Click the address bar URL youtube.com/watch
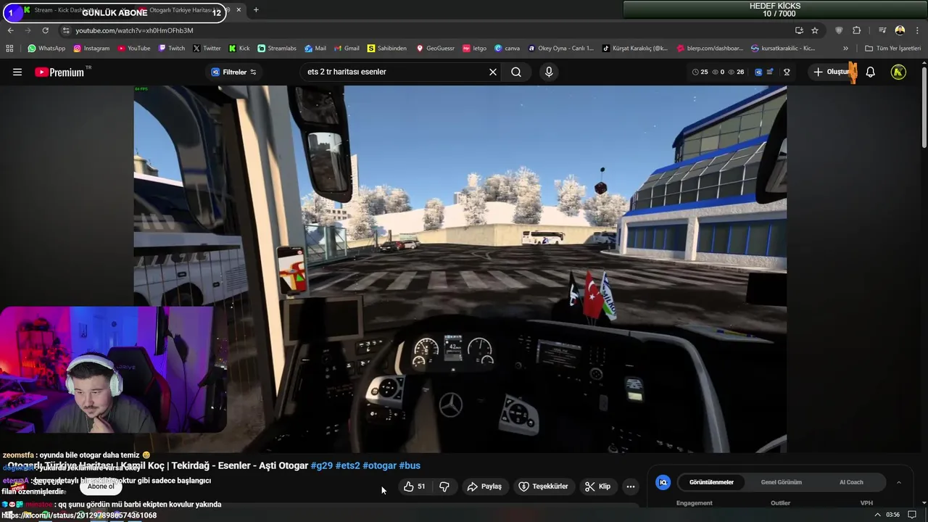Viewport: 928px width, 522px height. coord(134,30)
